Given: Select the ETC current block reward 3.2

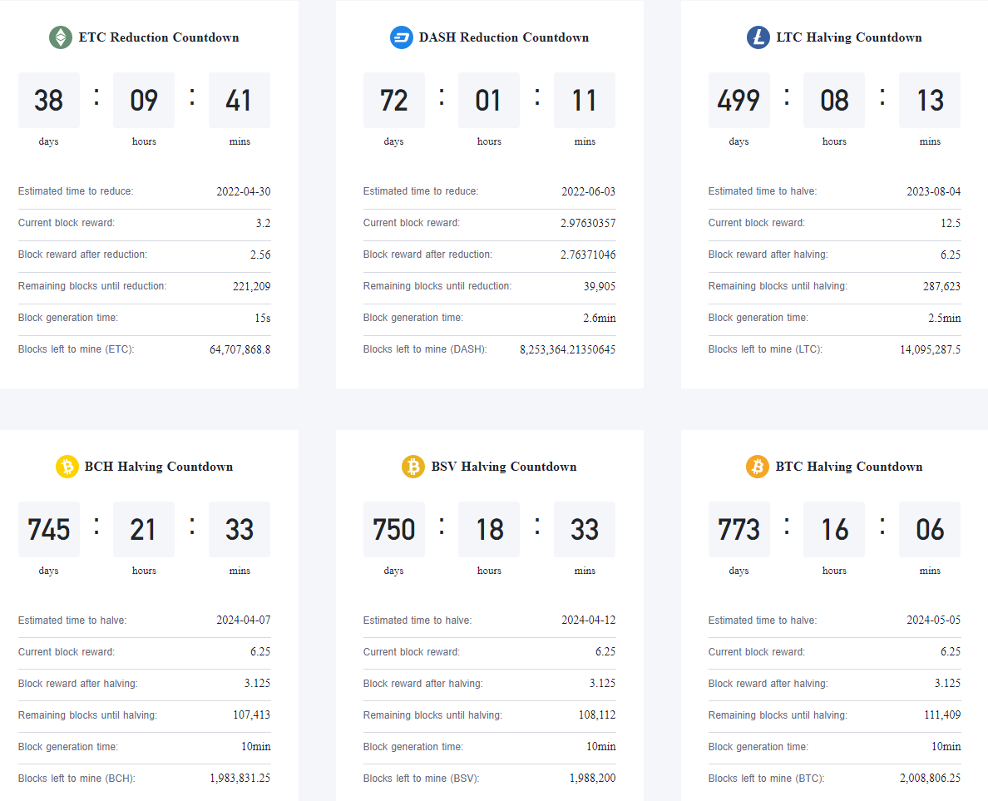Looking at the screenshot, I should tap(263, 223).
